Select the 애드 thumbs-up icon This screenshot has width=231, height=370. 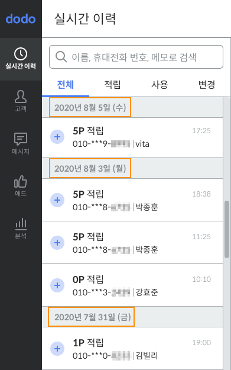pos(21,182)
